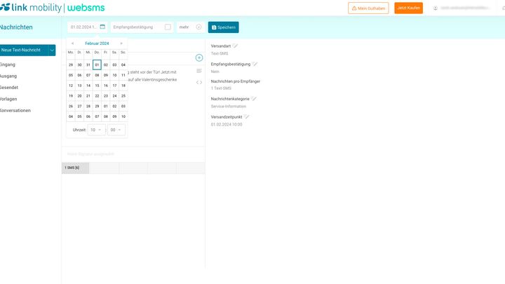Screen dimensions: 505x284
Task: Open Gesendet folder in sidebar
Action: coord(9,87)
